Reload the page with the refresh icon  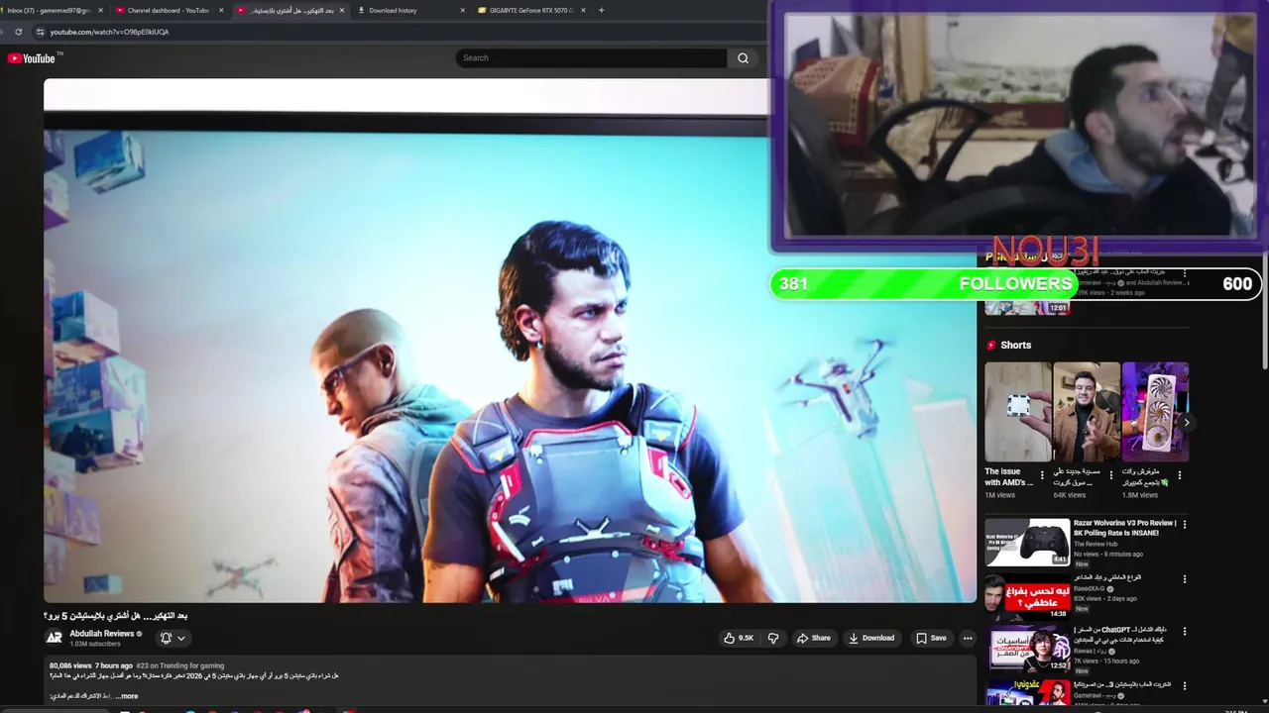click(x=18, y=32)
